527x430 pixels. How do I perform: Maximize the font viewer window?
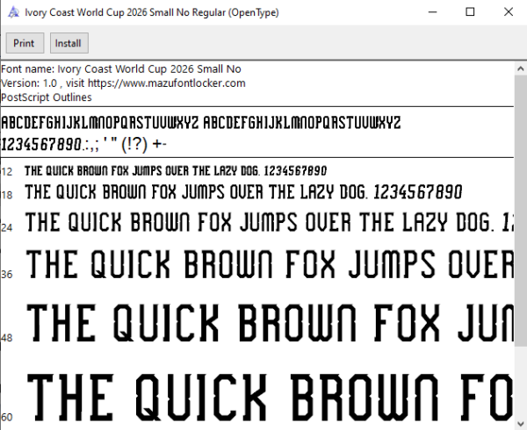tap(470, 12)
